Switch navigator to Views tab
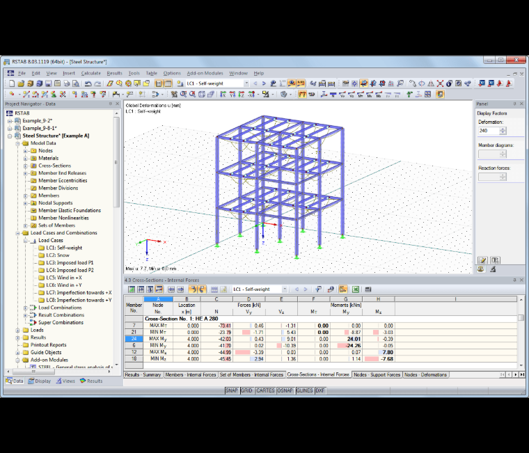The width and height of the screenshot is (529, 453). tap(65, 381)
